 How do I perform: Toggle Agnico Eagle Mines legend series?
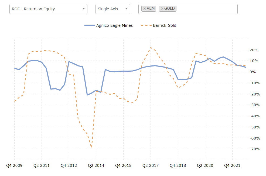coord(114,25)
